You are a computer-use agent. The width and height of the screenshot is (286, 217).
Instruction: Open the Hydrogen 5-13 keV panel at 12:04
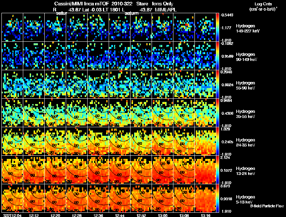13,198
